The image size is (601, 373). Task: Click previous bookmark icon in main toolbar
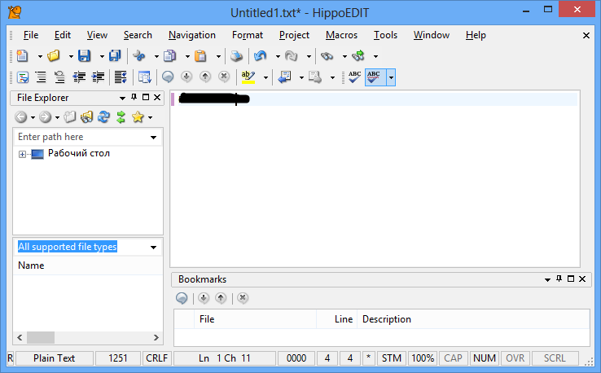pos(205,77)
